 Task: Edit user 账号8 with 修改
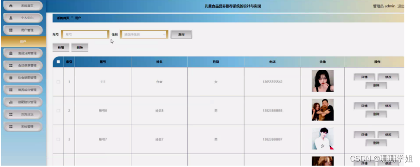[388, 106]
